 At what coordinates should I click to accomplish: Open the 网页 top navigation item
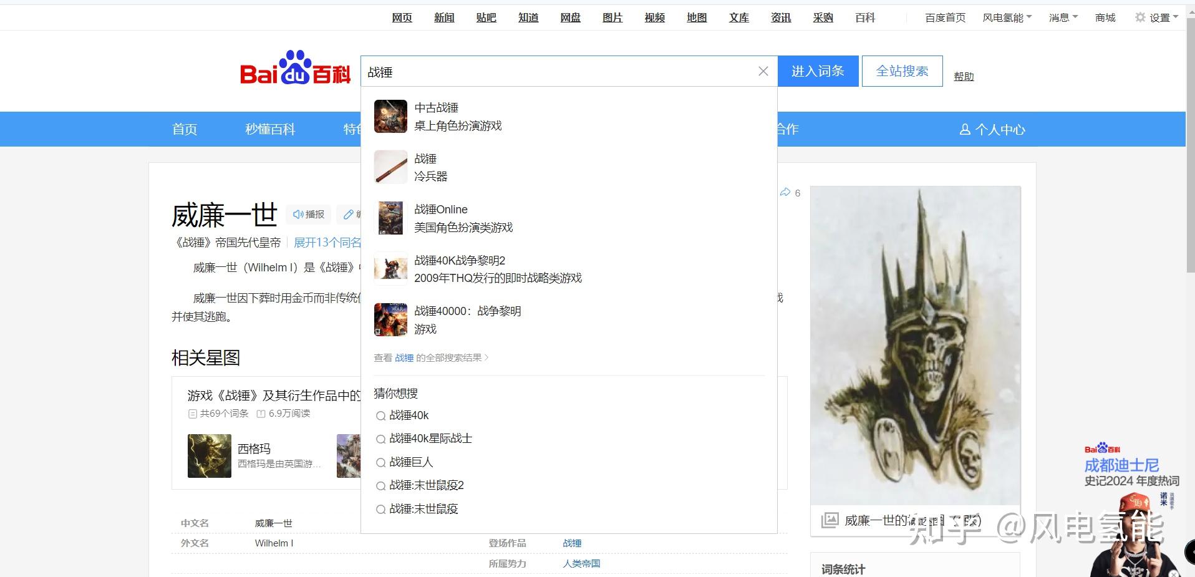(402, 17)
